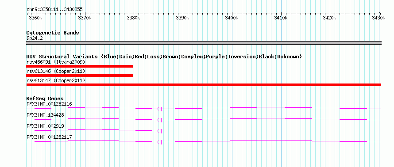This screenshot has height=167, width=394.
Task: Click the 3400k ruler tick label
Action: tap(232, 18)
